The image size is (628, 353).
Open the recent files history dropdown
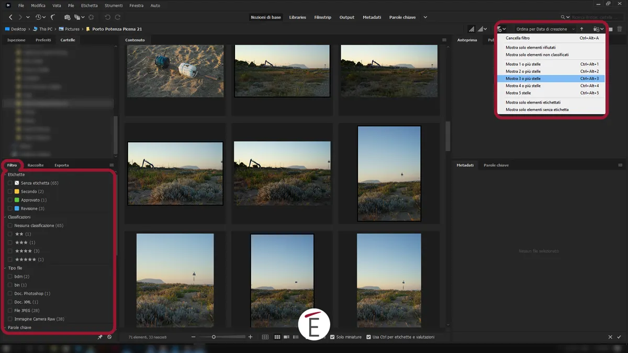(x=37, y=17)
